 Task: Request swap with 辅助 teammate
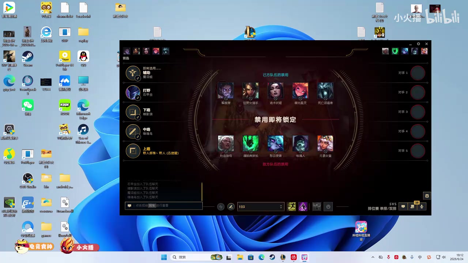(138, 78)
